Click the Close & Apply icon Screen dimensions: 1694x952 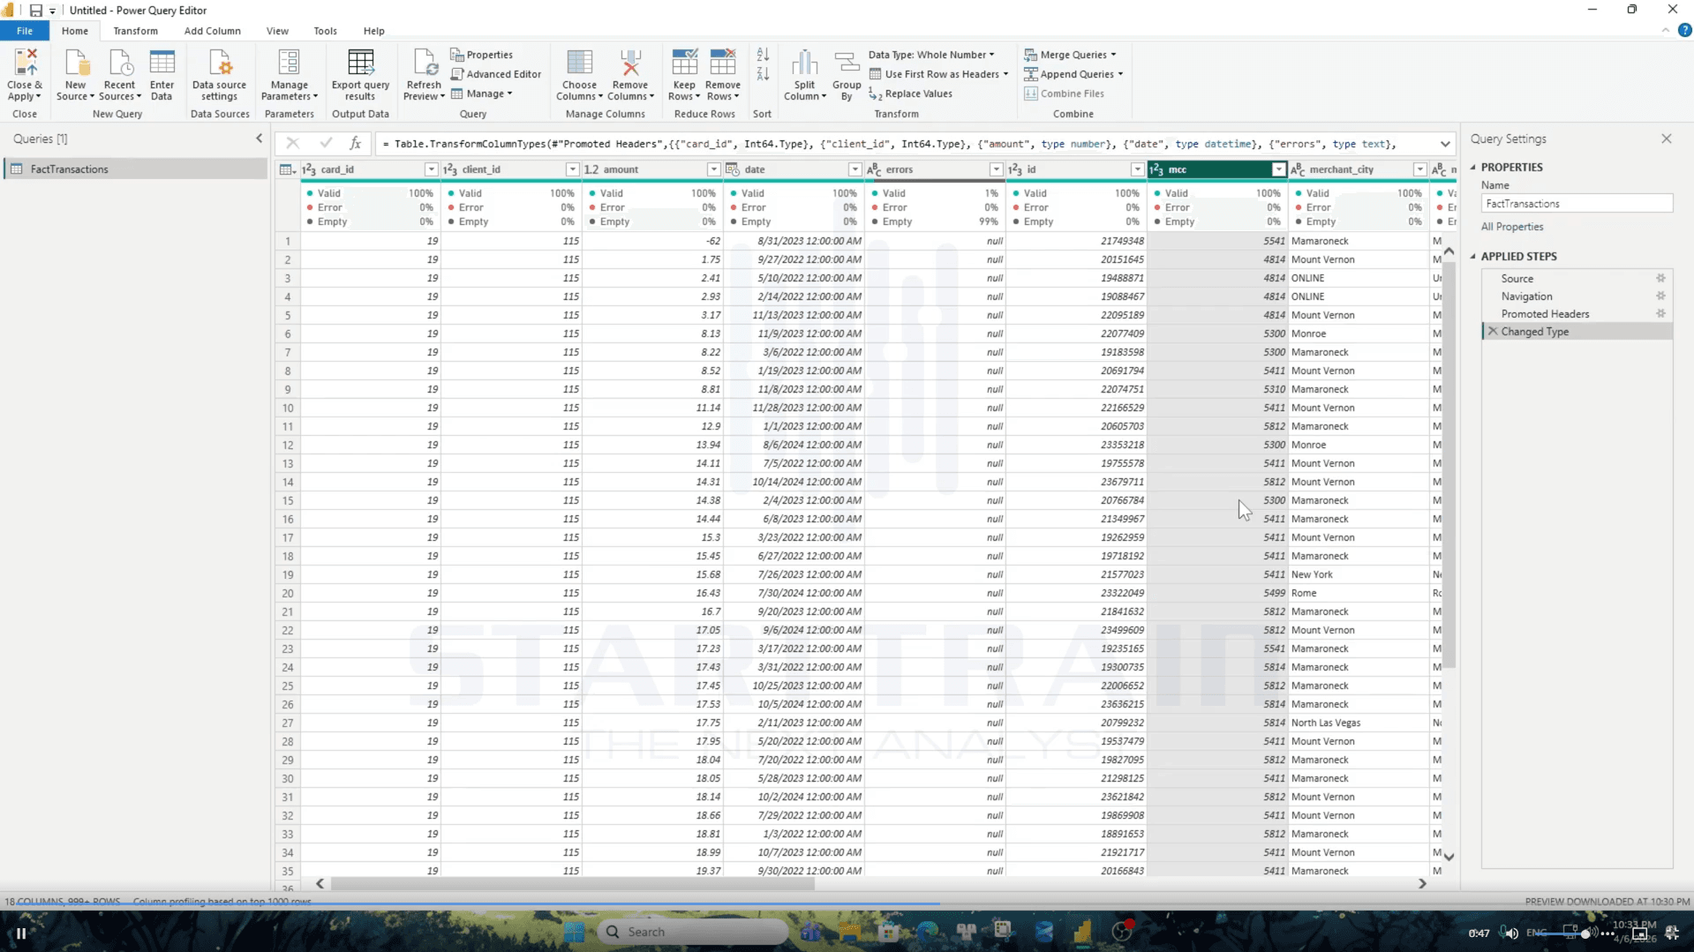point(25,75)
